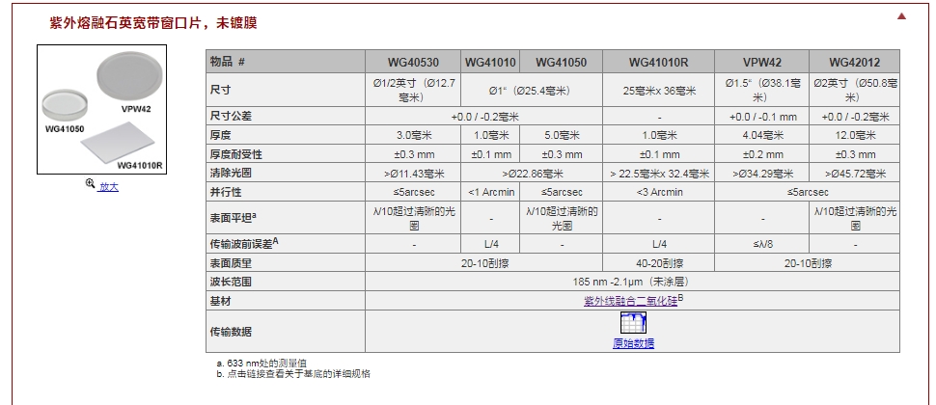This screenshot has width=936, height=405.
Task: Collapse section with the red triangle arrow
Action: (901, 16)
